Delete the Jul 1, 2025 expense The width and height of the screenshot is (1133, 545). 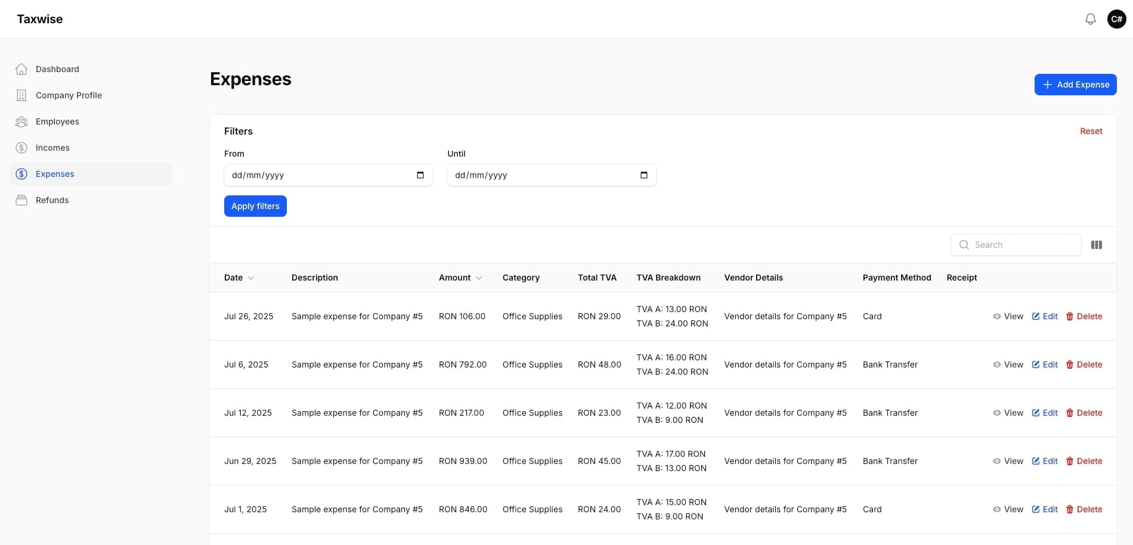1084,509
